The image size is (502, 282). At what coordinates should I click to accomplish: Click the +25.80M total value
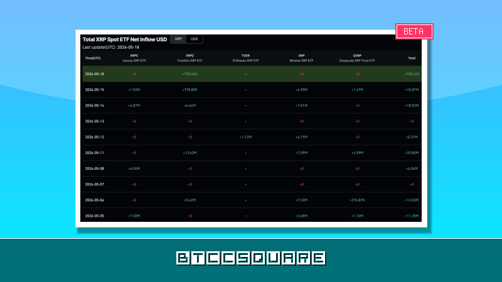pyautogui.click(x=412, y=153)
